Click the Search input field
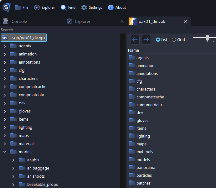The width and height of the screenshot is (216, 188). point(60,30)
